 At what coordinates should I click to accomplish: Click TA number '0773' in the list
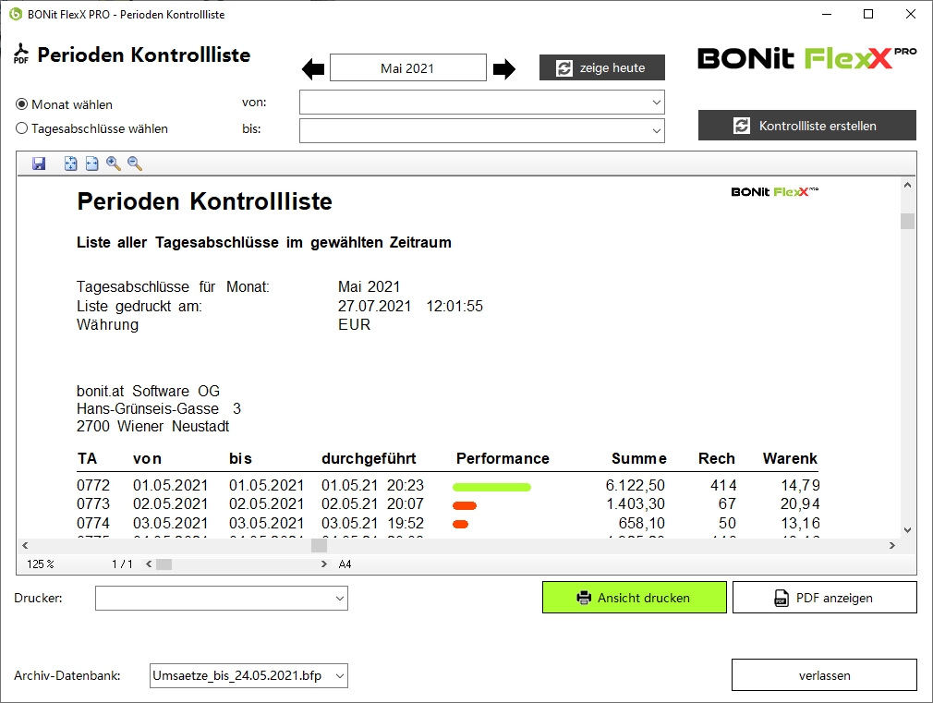point(93,504)
